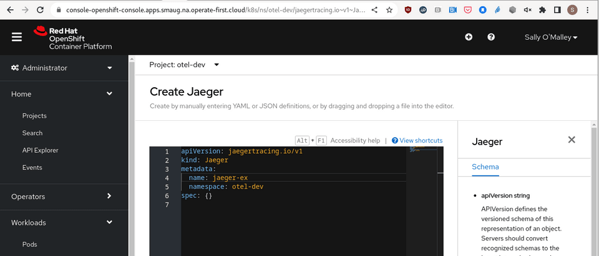The width and height of the screenshot is (599, 256).
Task: Click the View shortcuts link
Action: click(417, 140)
